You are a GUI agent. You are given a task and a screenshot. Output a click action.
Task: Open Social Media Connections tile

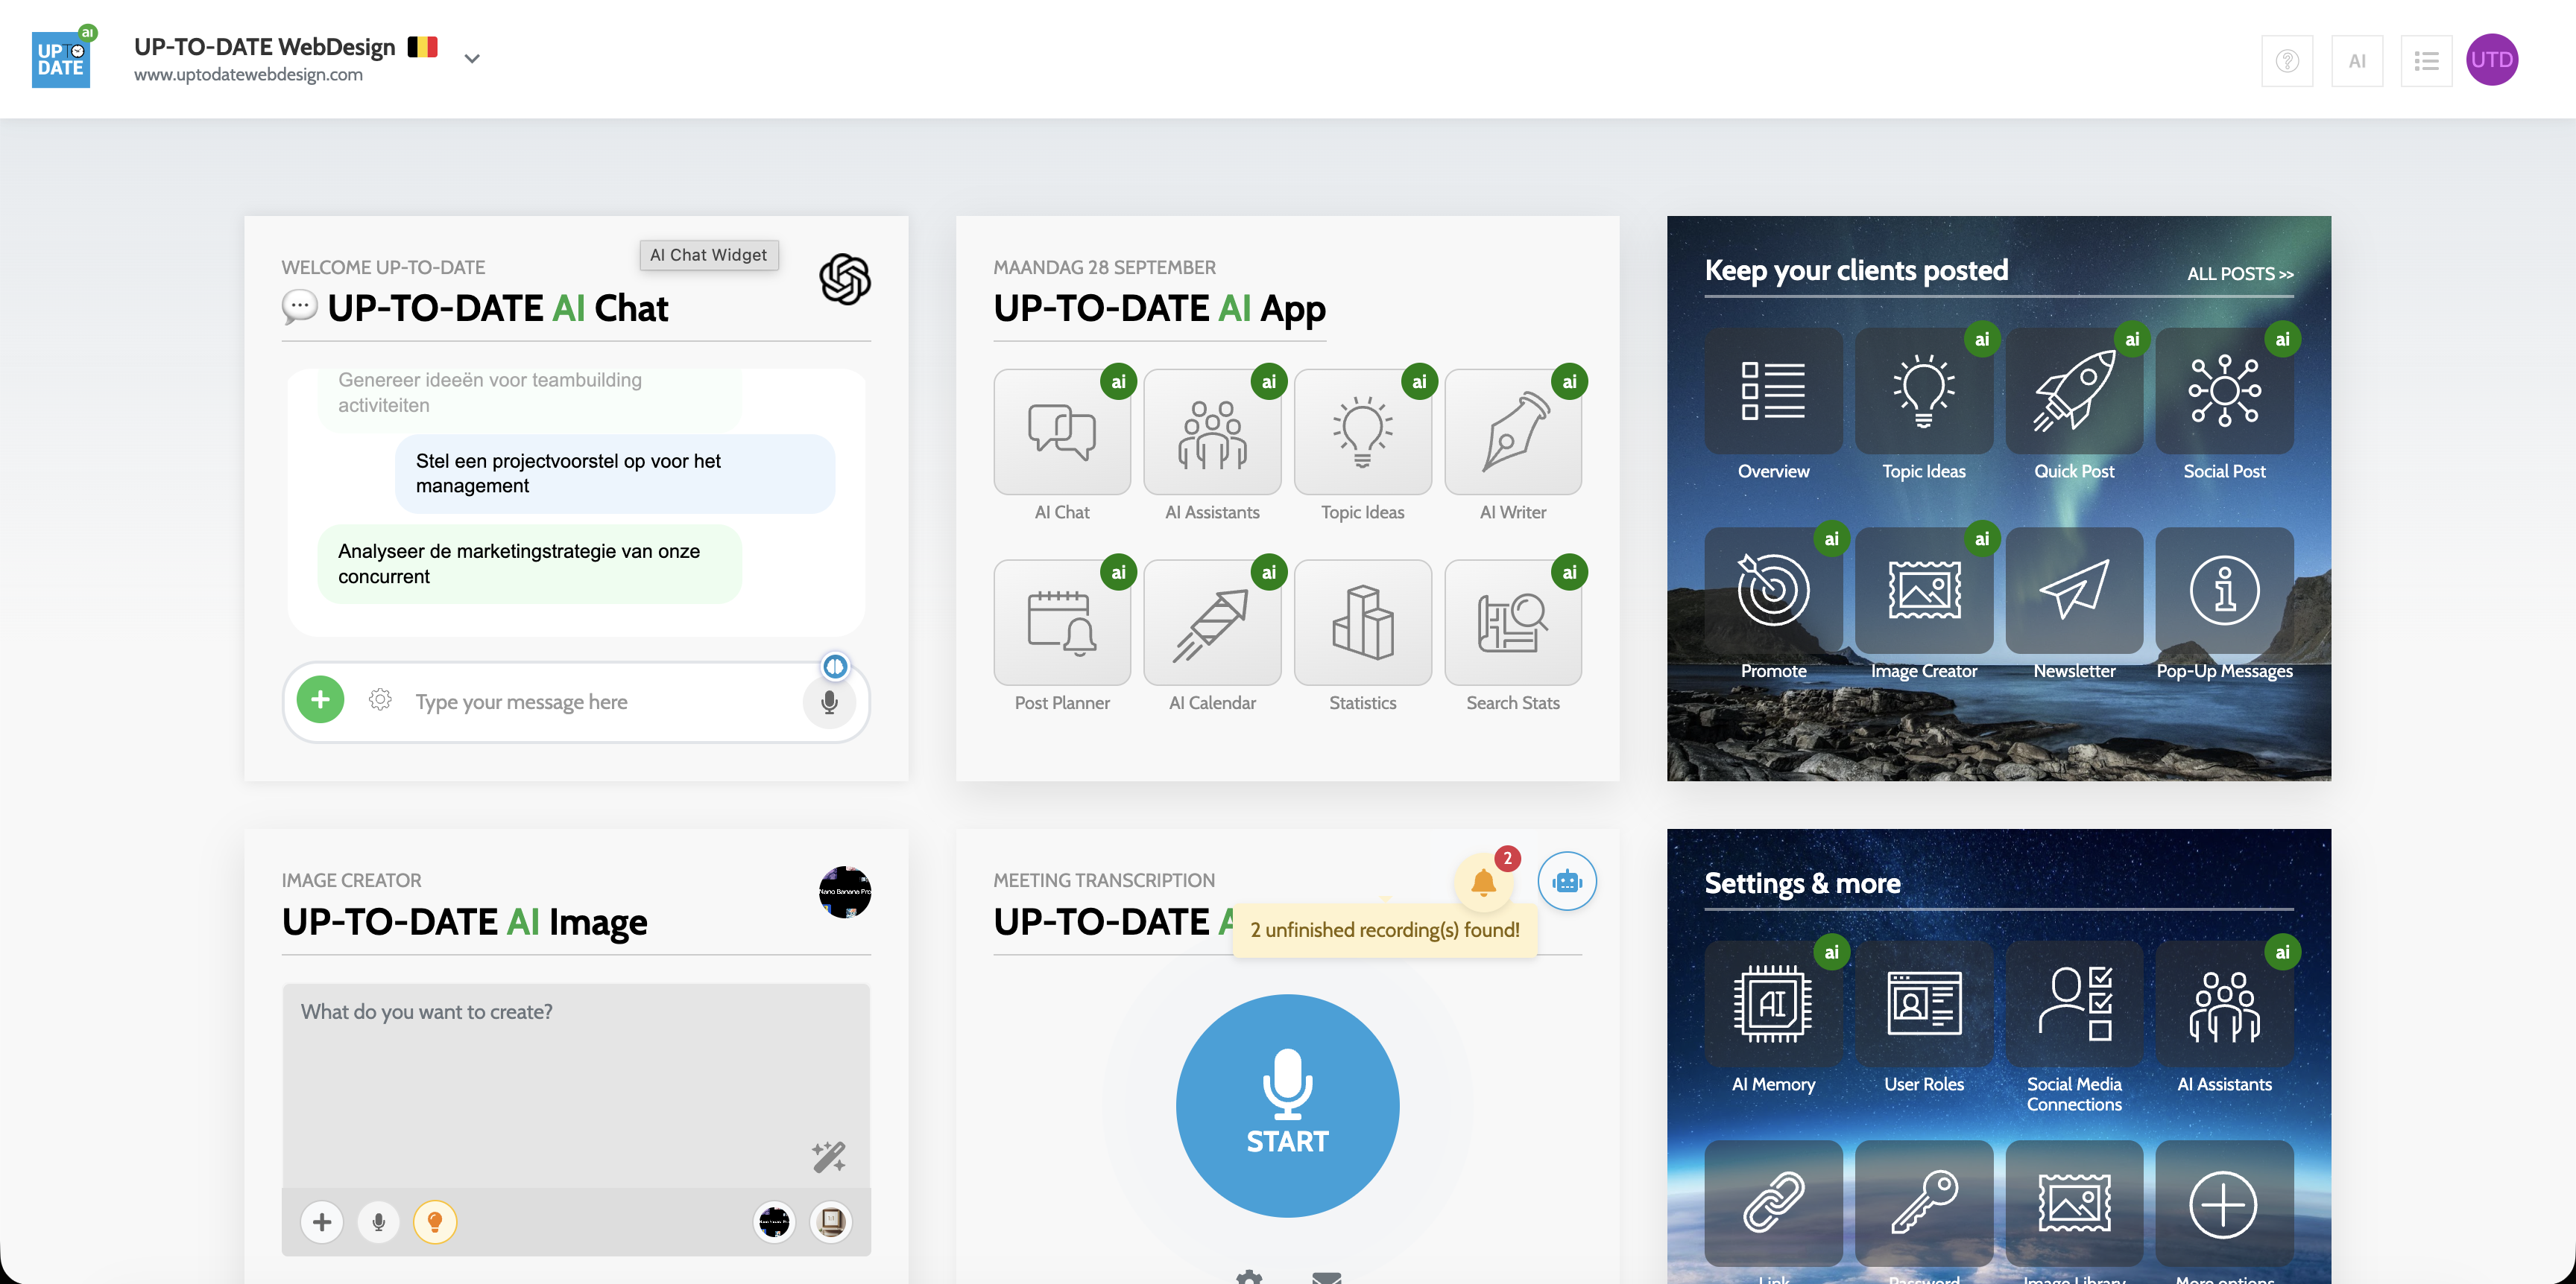click(x=2074, y=1004)
